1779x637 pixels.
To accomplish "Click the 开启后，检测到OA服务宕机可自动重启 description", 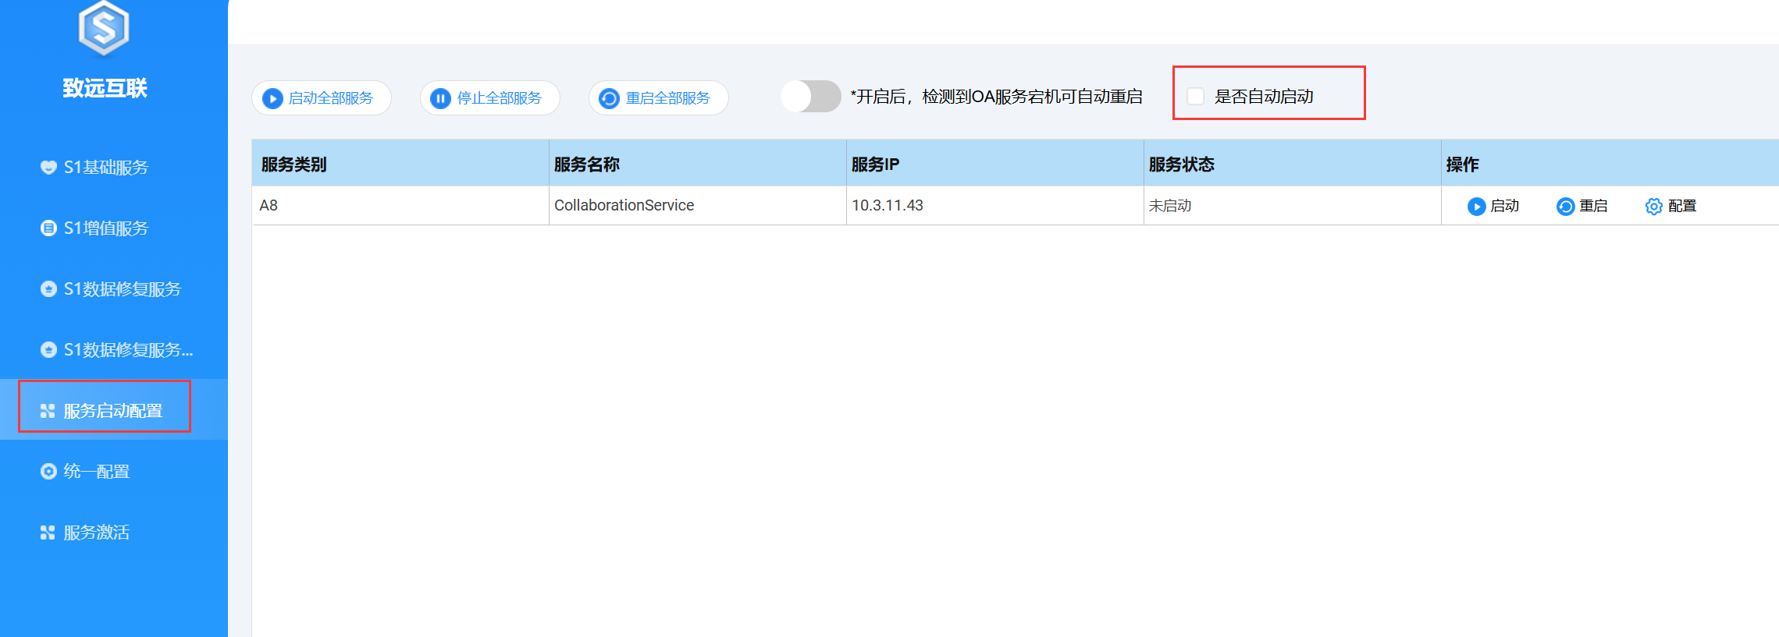I will (x=997, y=97).
